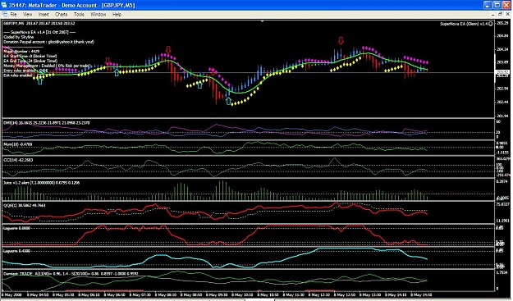
Task: Click the 204.84 value on price scale
Action: click(x=502, y=36)
